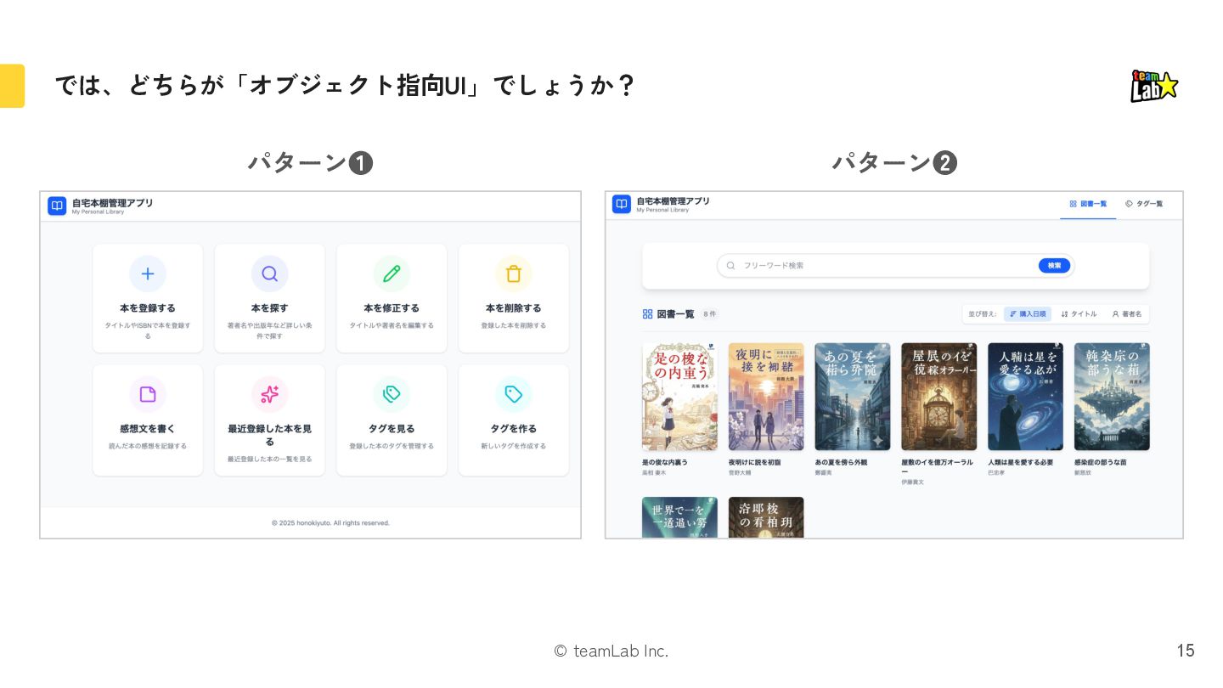
Task: Click the pink sparkle icon 最近登録した本を見る
Action: 269,394
